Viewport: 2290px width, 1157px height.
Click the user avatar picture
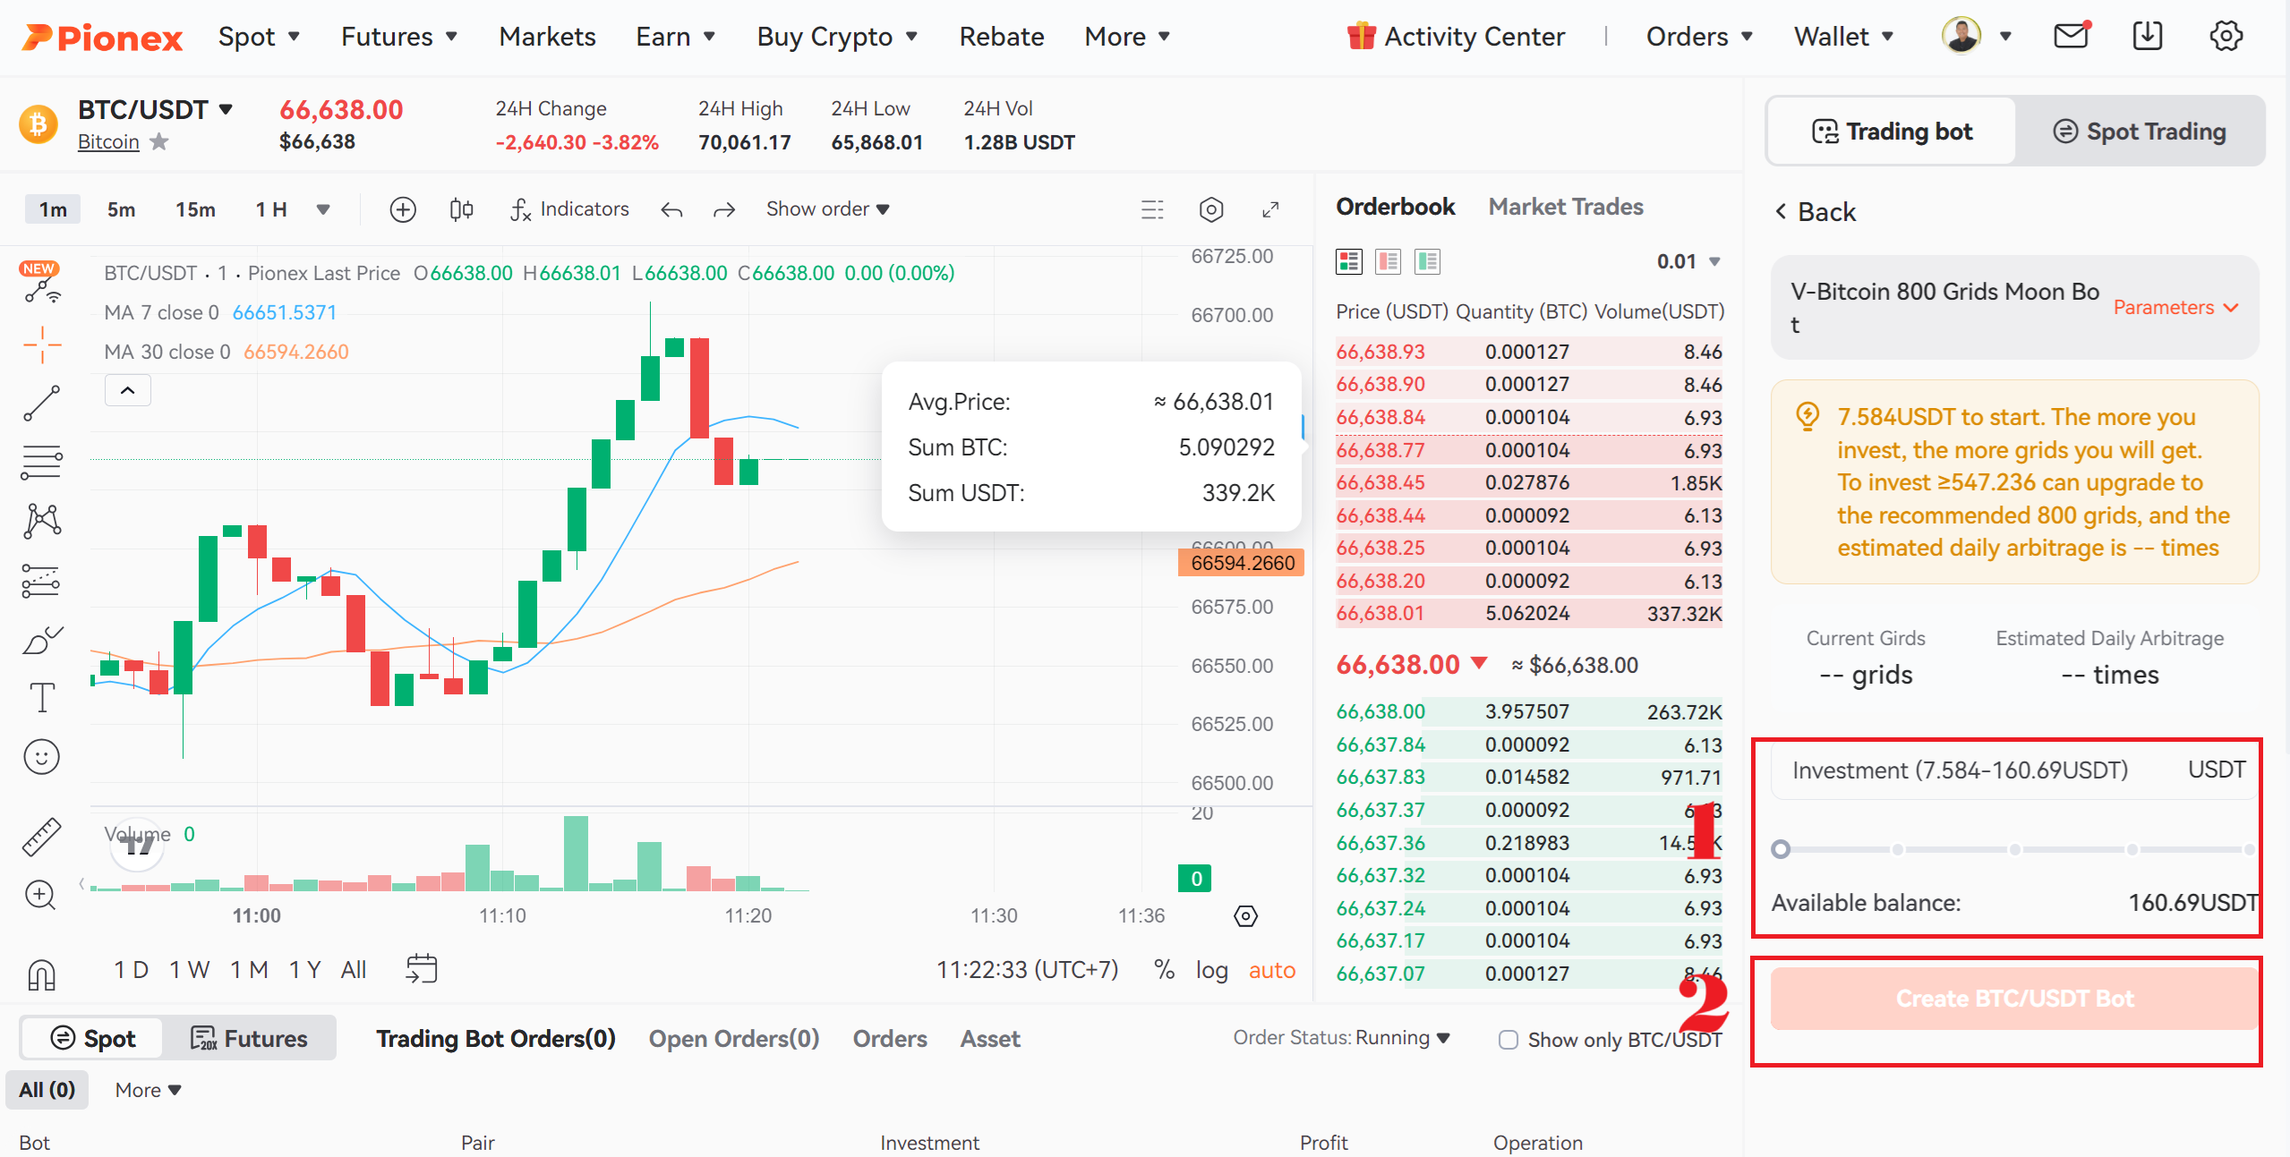(1961, 36)
